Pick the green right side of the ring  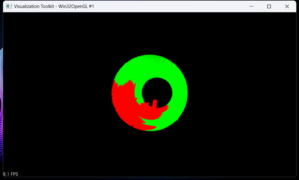180,95
